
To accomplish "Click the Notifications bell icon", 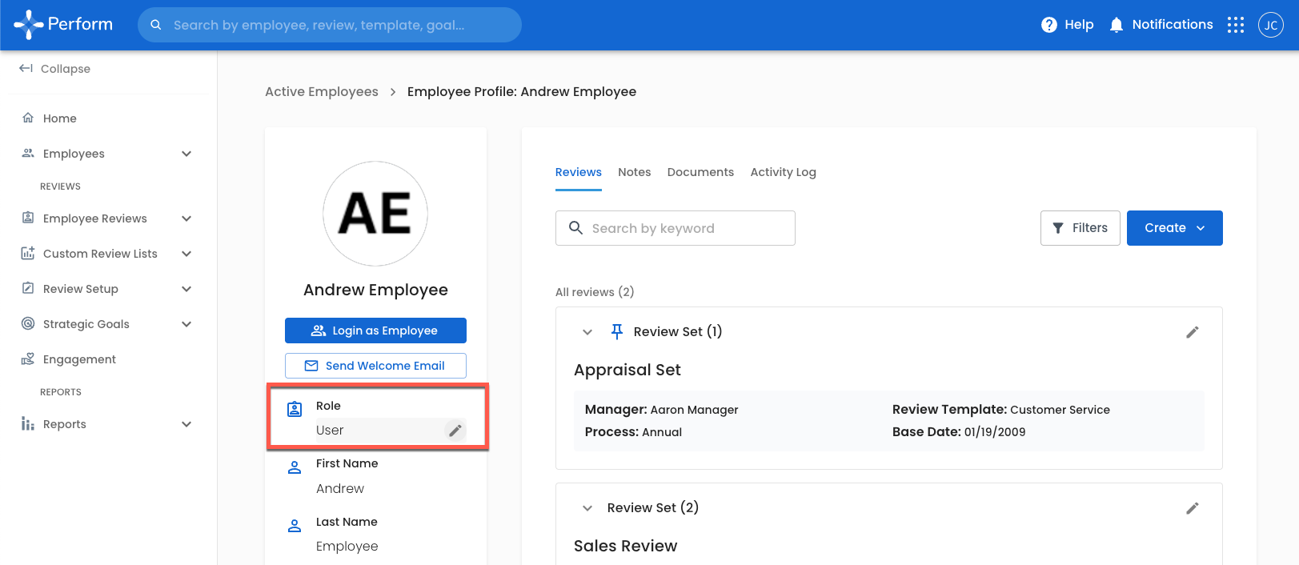I will (1117, 25).
